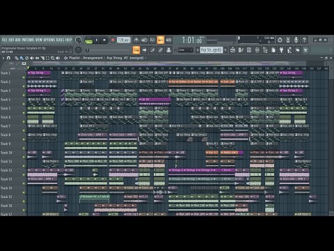Open the HELP menu

(68, 40)
